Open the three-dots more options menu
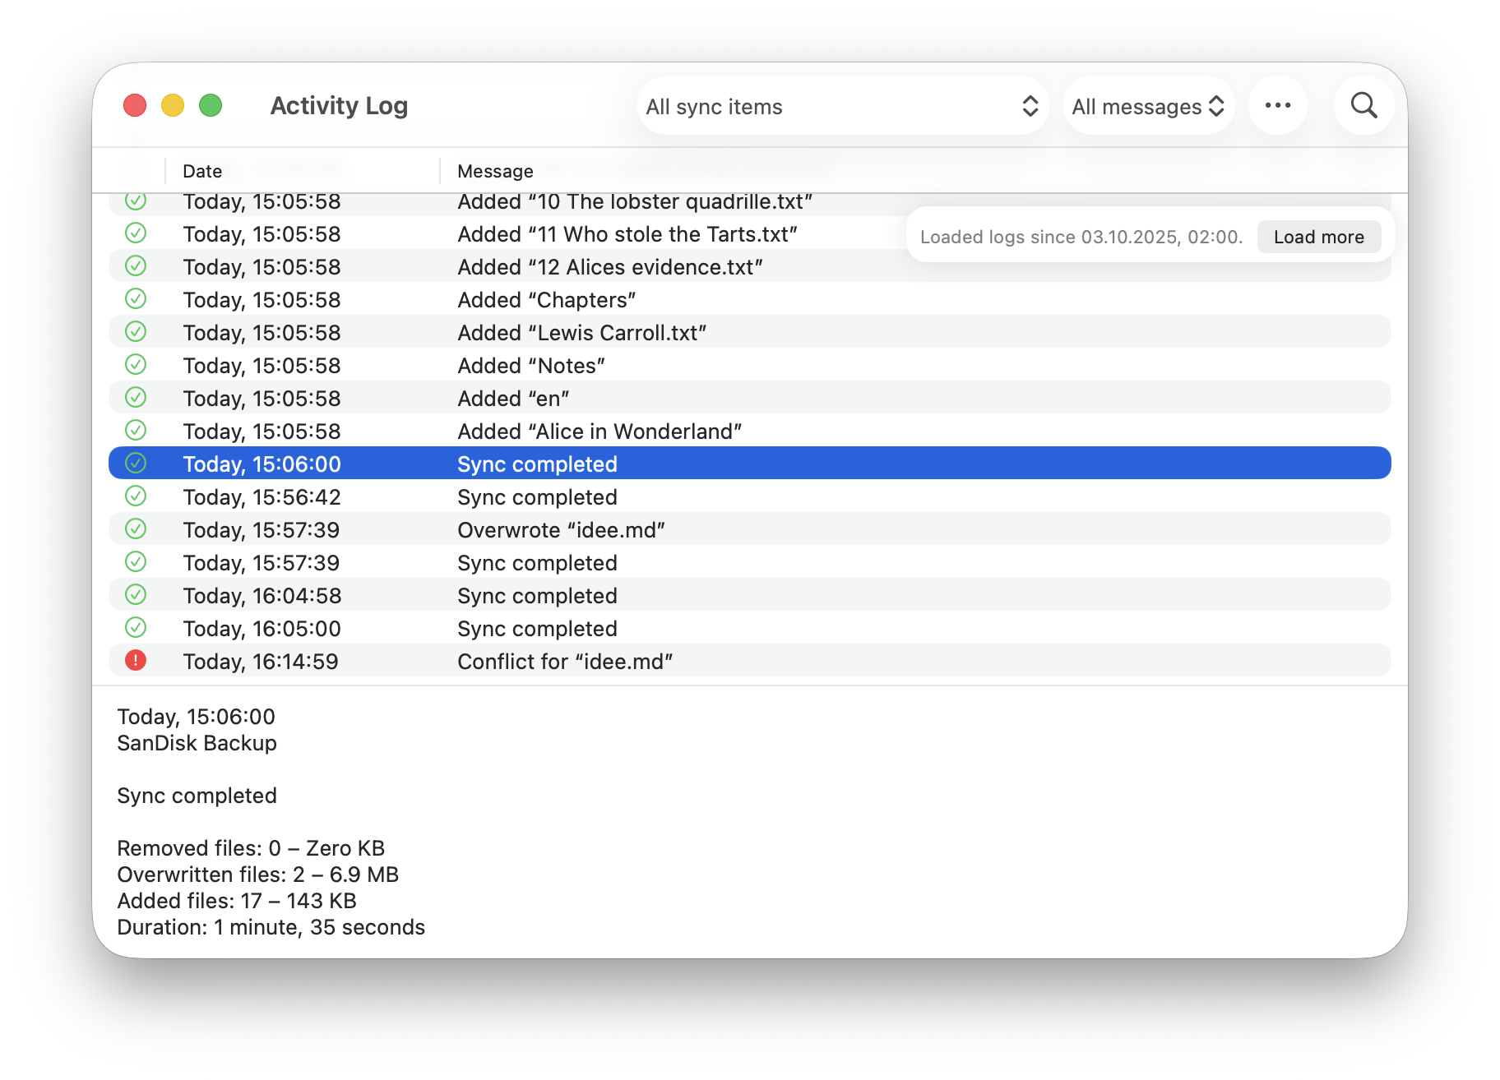 [x=1277, y=105]
